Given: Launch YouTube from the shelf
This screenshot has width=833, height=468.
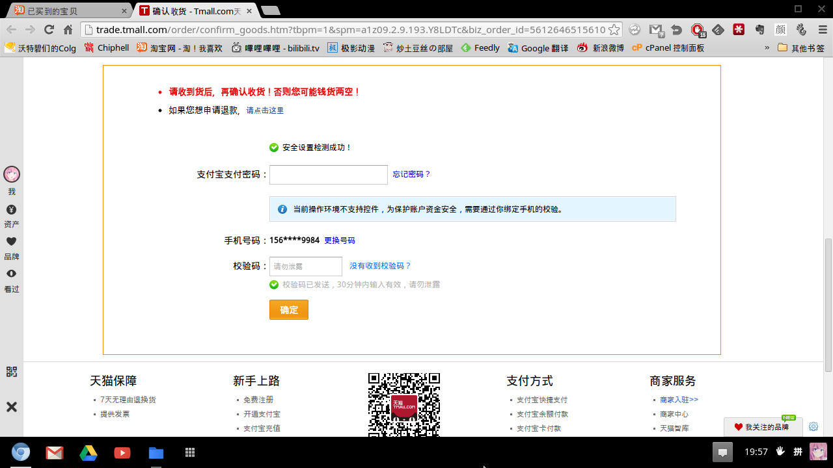Looking at the screenshot, I should 122,452.
